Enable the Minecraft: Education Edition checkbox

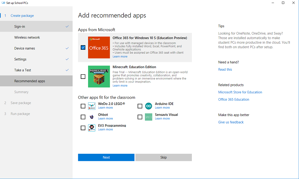tap(83, 77)
